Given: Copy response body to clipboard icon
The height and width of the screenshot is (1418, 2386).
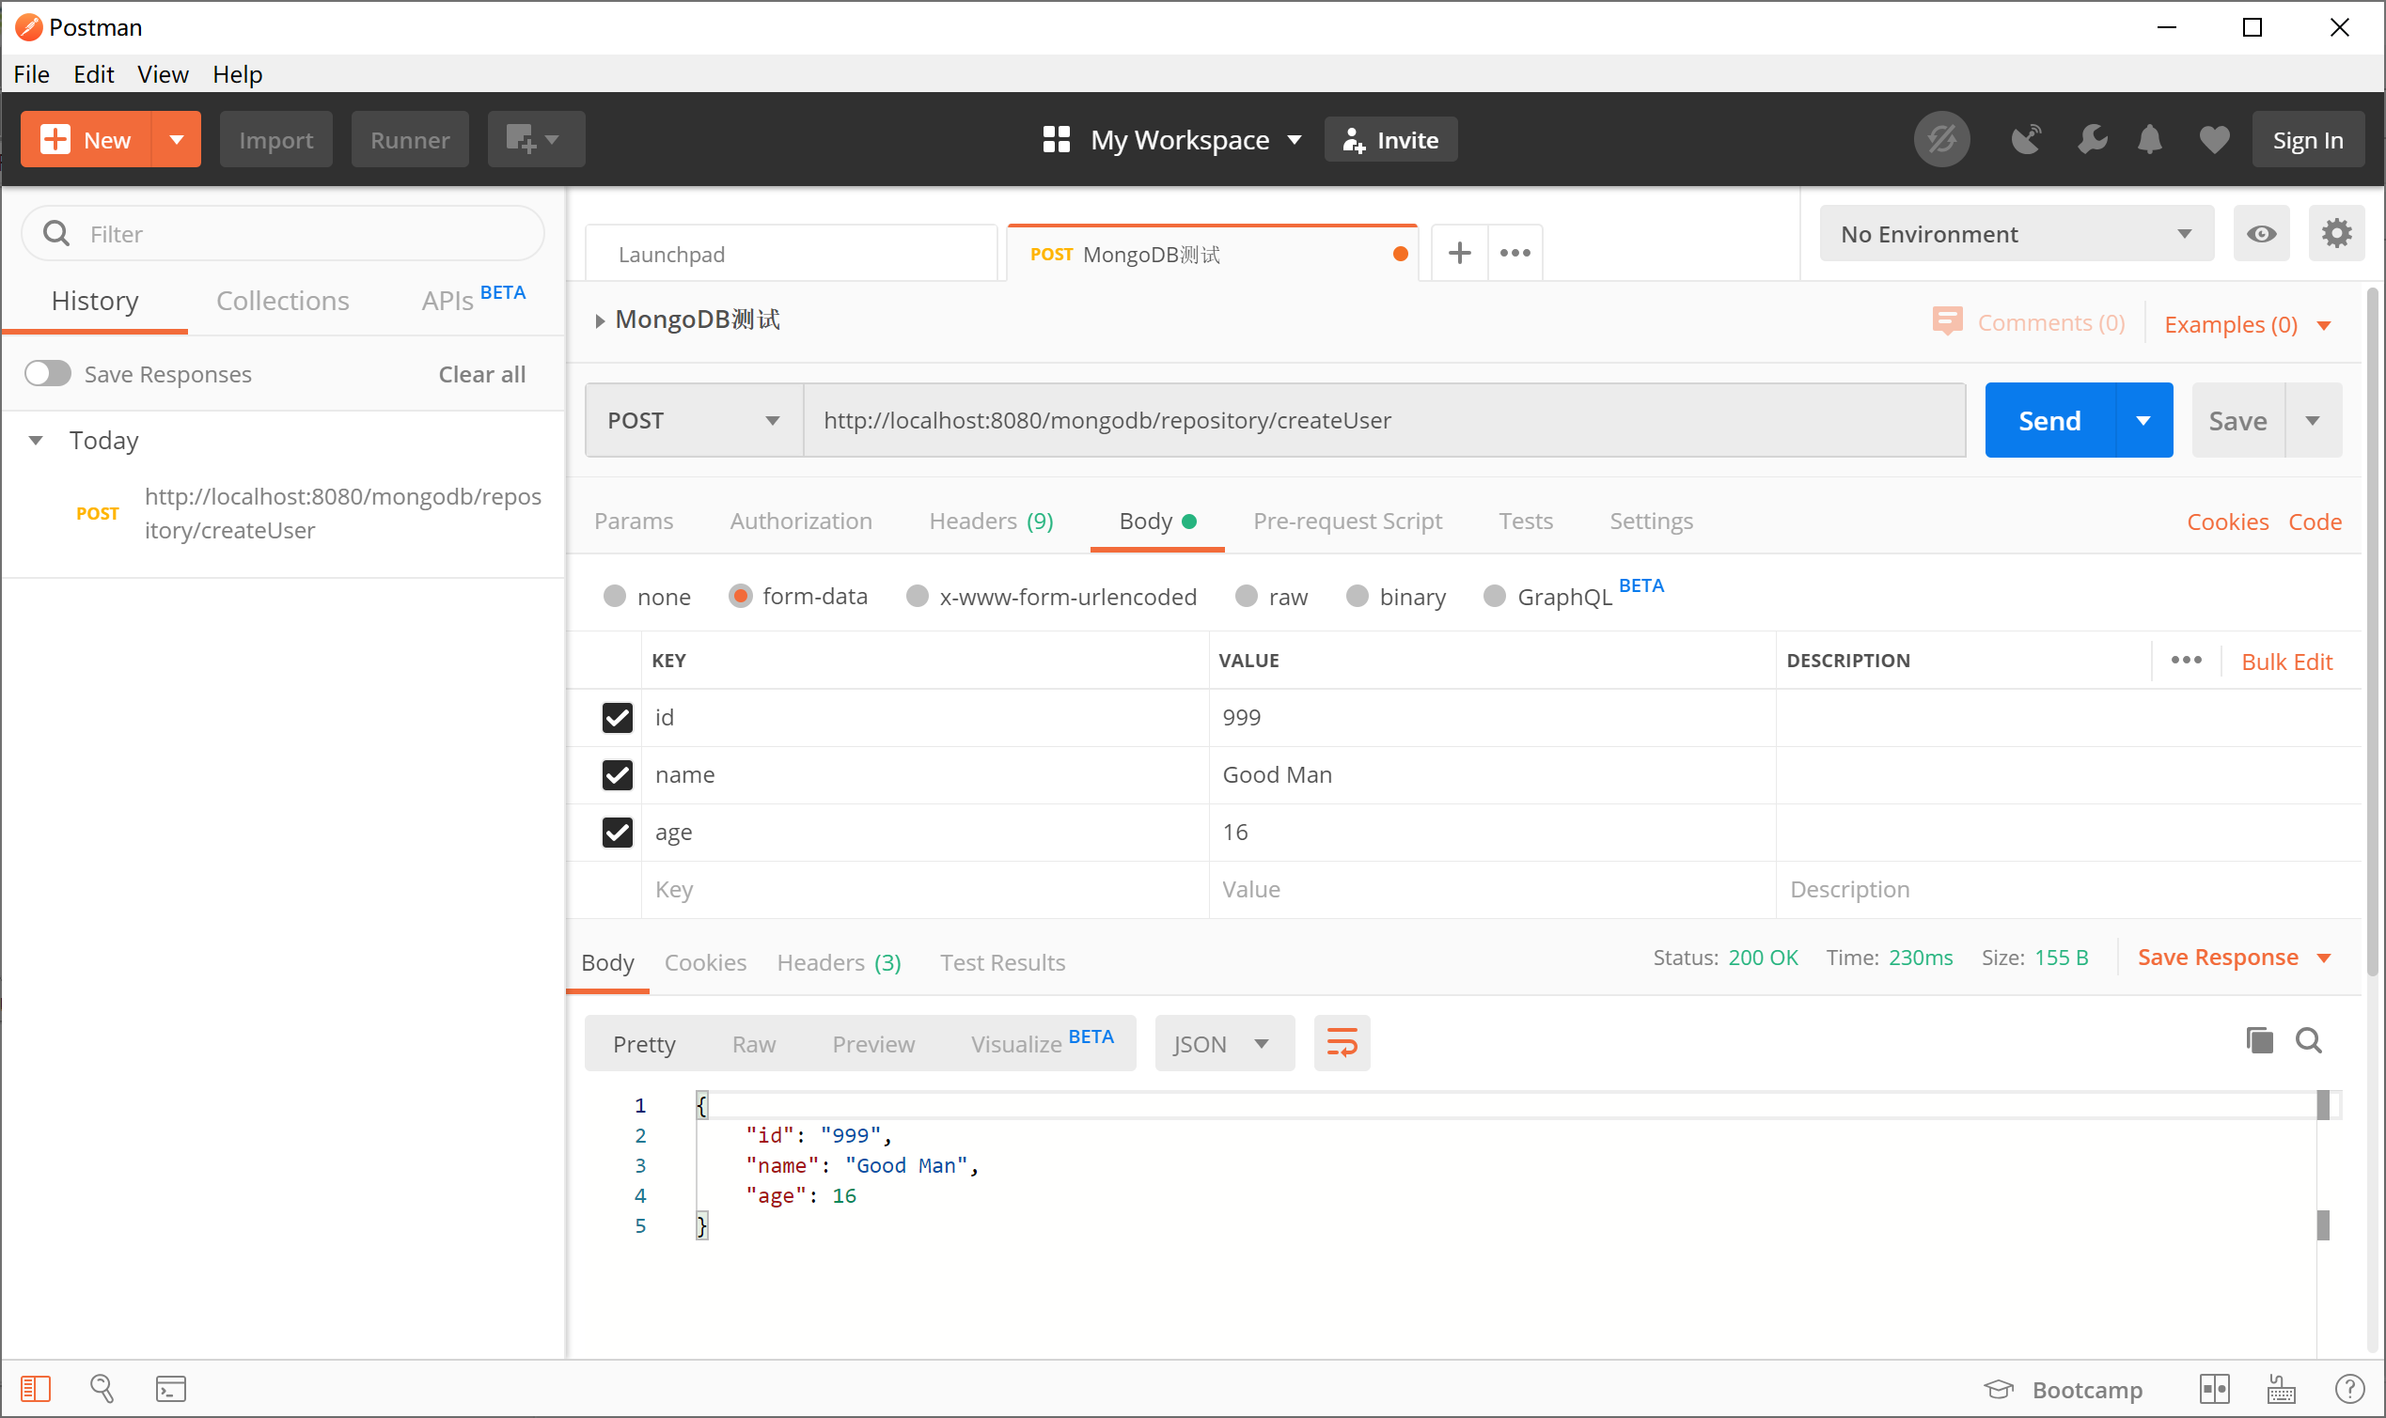Looking at the screenshot, I should pyautogui.click(x=2258, y=1040).
